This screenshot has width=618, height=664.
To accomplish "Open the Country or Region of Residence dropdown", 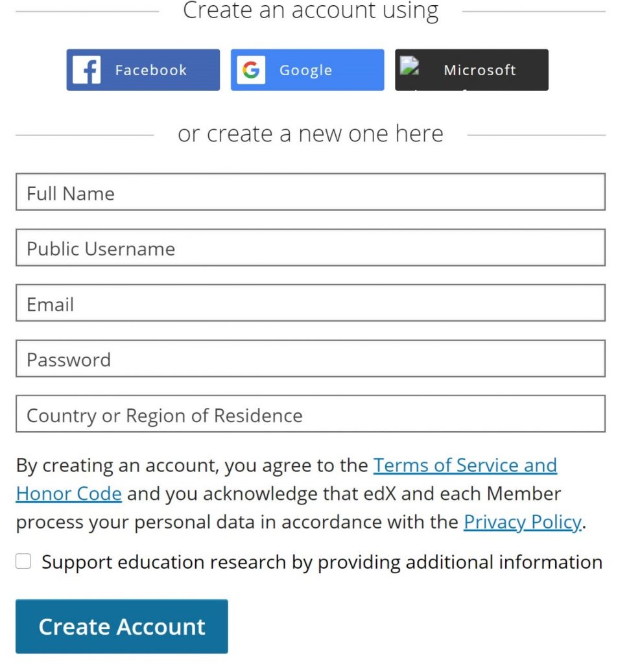I will (311, 414).
